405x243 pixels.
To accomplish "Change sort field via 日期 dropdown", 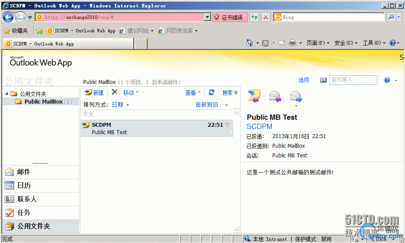I will pyautogui.click(x=120, y=104).
